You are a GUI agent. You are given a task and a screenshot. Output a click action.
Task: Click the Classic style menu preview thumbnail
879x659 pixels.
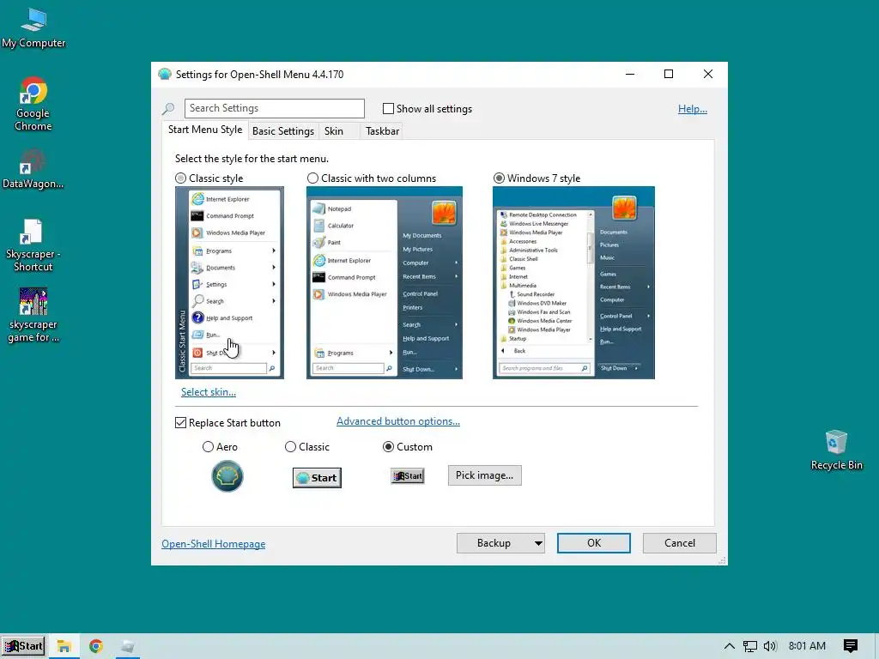click(x=229, y=282)
